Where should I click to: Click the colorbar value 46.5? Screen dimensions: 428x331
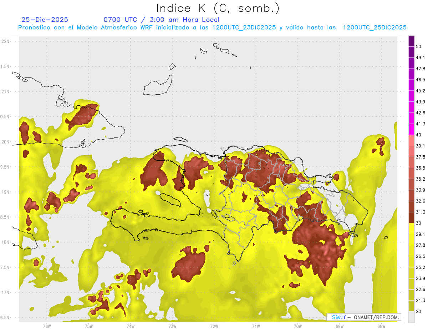coord(420,80)
